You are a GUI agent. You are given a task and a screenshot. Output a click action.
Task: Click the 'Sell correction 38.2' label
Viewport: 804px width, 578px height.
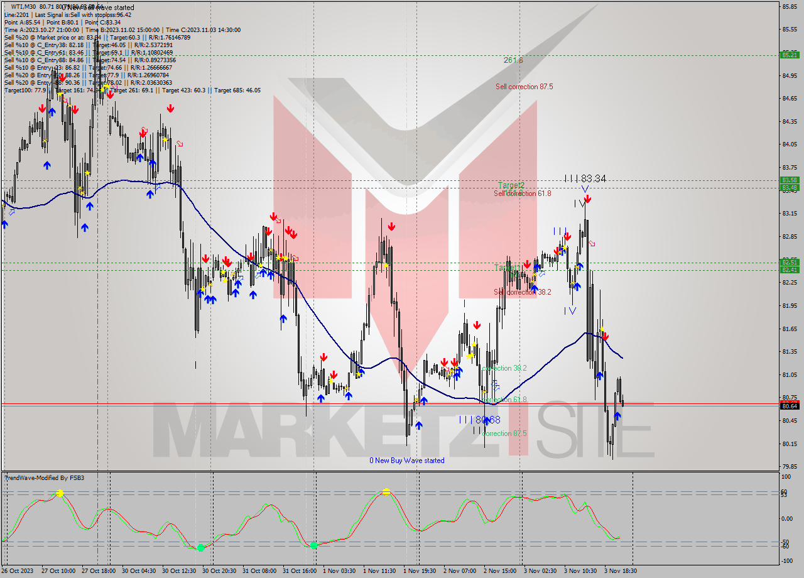[523, 292]
